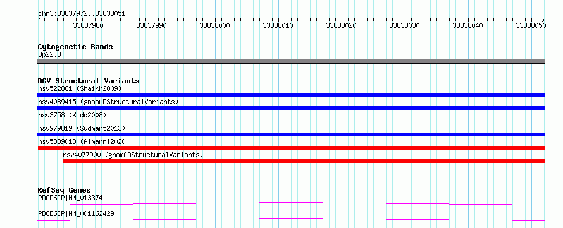Click ruler coordinate 33838020
563x228 pixels.
[x=341, y=25]
